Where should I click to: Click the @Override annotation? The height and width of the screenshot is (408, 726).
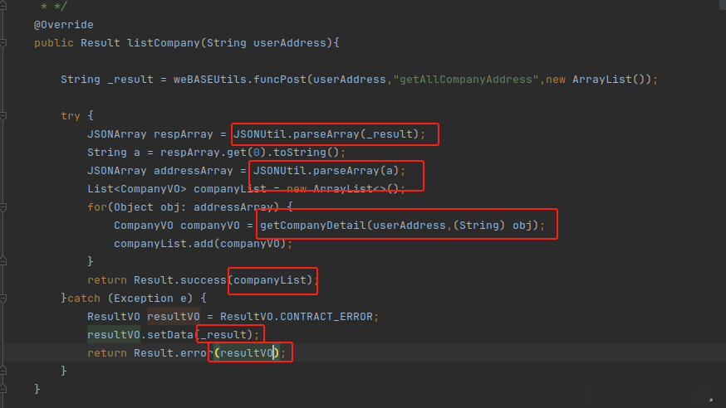pos(63,25)
